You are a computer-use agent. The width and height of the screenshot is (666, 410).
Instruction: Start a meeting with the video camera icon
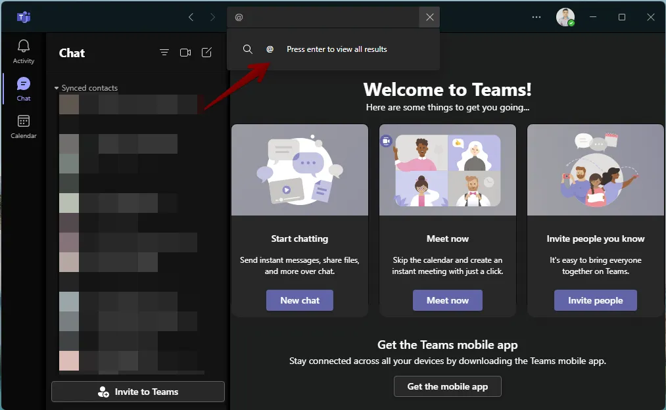185,52
